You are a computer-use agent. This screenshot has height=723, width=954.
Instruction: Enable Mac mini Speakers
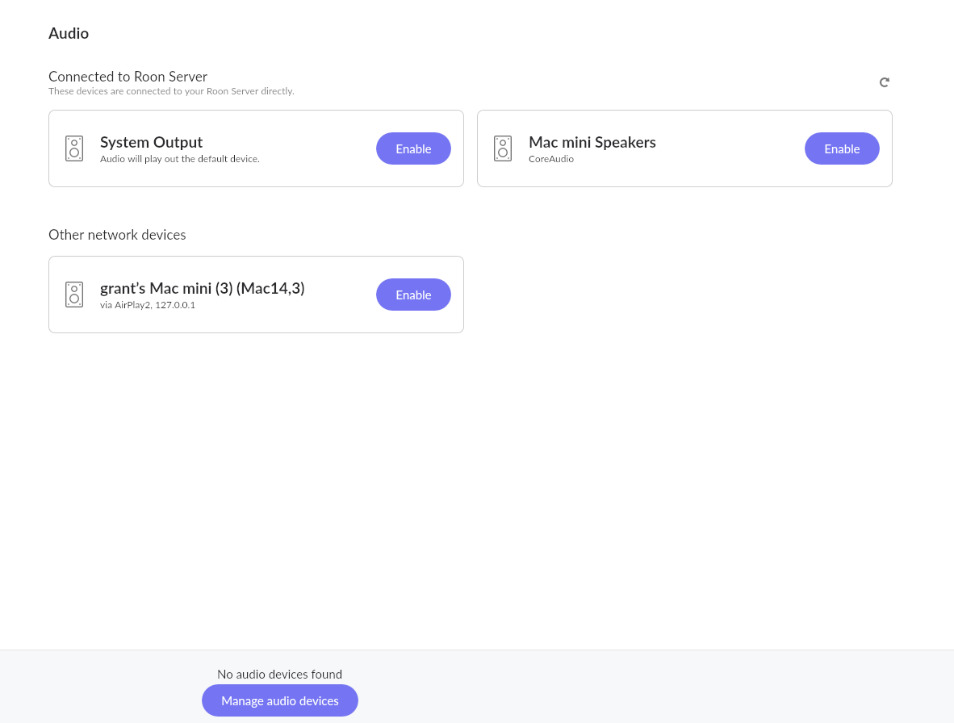842,148
